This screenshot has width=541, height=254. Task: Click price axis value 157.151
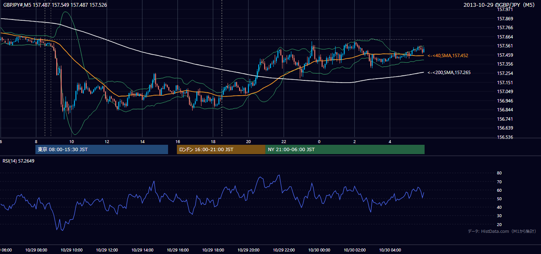[x=505, y=83]
